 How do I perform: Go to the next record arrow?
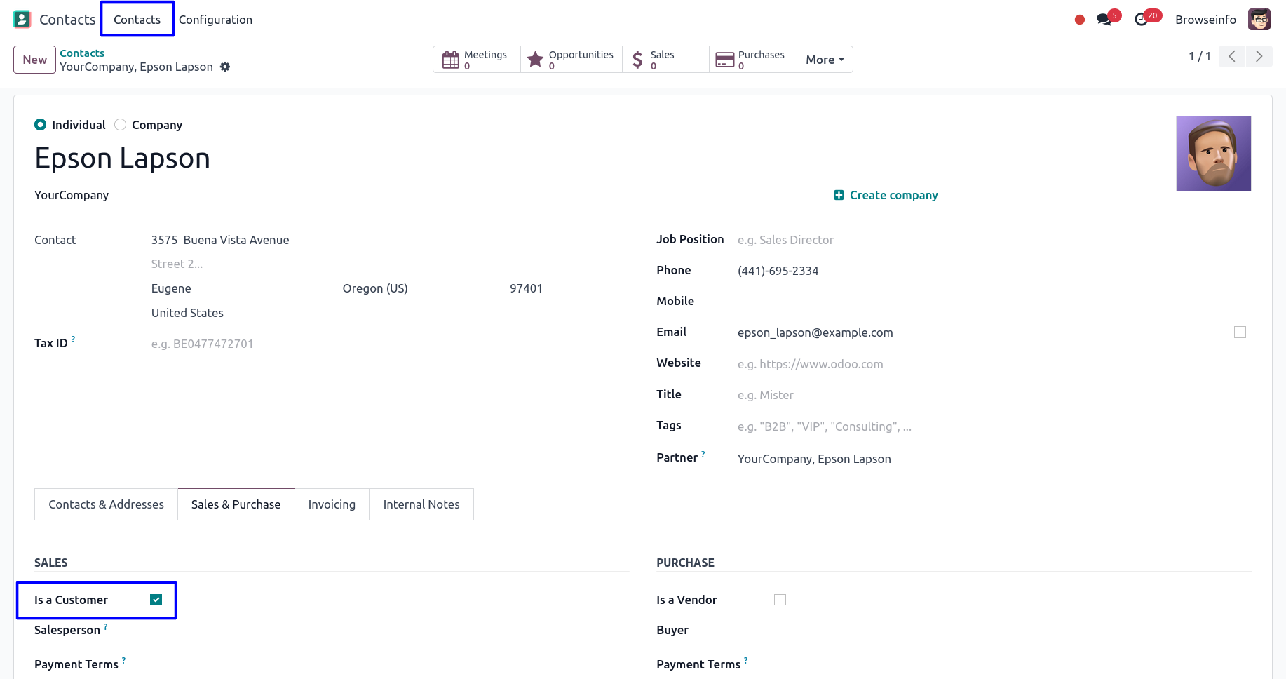coord(1259,56)
